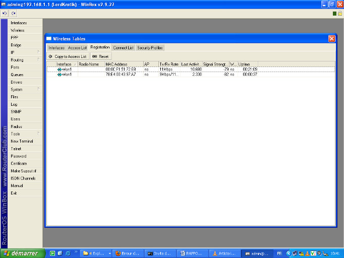The height and width of the screenshot is (258, 344).
Task: Select MAC address 00:0C:F1:51:72:EB
Action: tap(121, 70)
